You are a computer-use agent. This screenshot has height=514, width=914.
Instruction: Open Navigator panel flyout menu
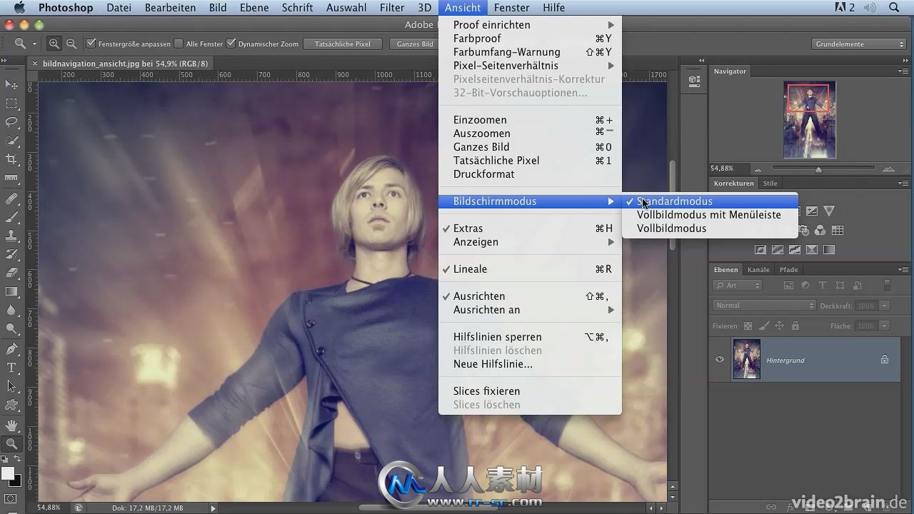point(903,71)
